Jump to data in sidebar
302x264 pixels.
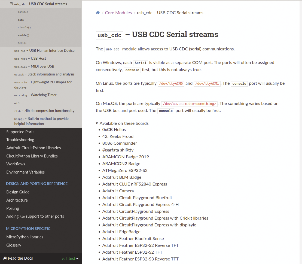pyautogui.click(x=21, y=20)
